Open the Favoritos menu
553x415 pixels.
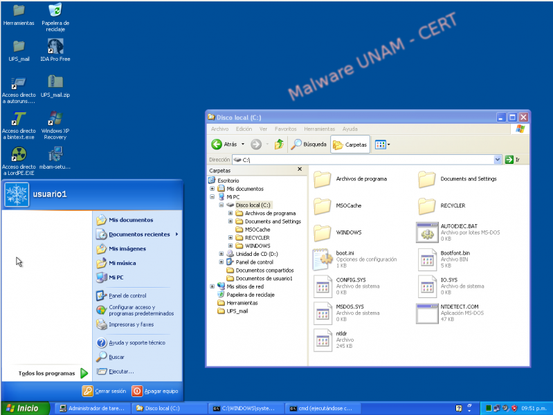pyautogui.click(x=286, y=129)
